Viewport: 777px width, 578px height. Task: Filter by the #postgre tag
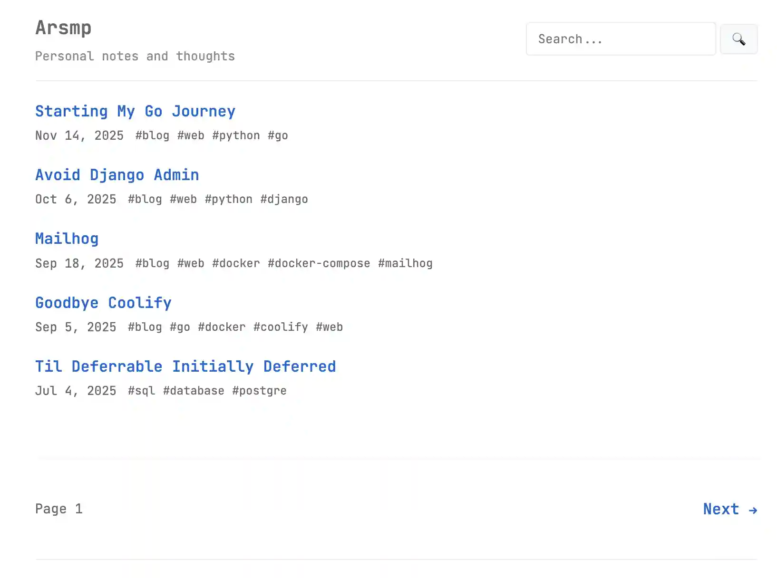coord(259,391)
